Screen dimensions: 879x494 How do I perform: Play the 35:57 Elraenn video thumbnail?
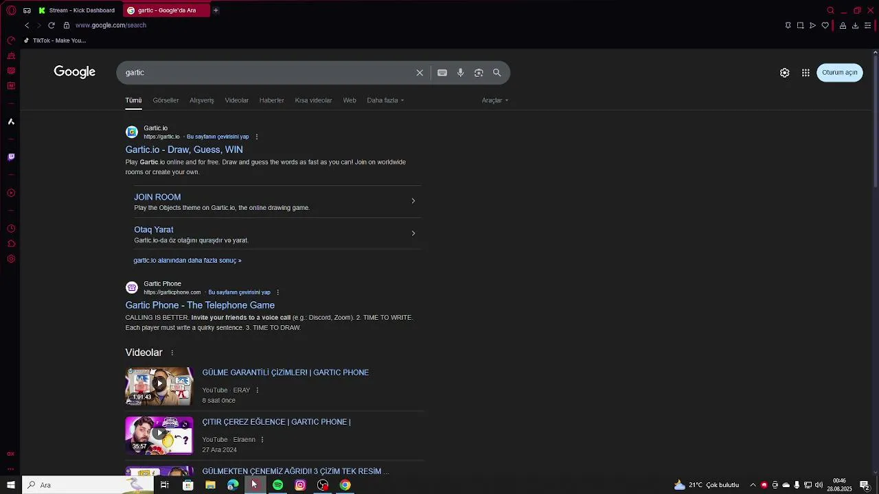(159, 436)
